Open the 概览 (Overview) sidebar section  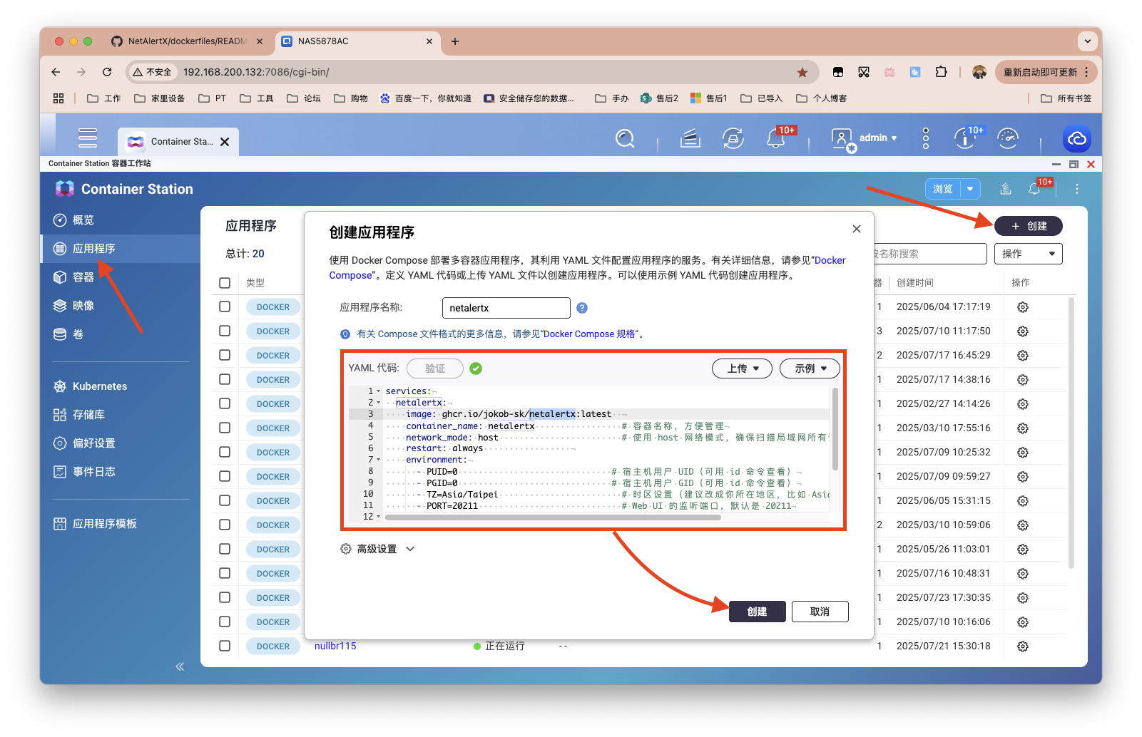(x=82, y=220)
